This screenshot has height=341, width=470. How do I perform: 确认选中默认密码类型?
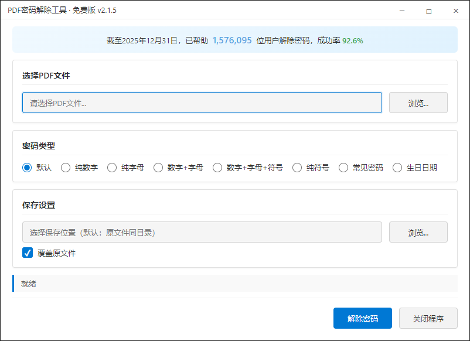pyautogui.click(x=26, y=168)
